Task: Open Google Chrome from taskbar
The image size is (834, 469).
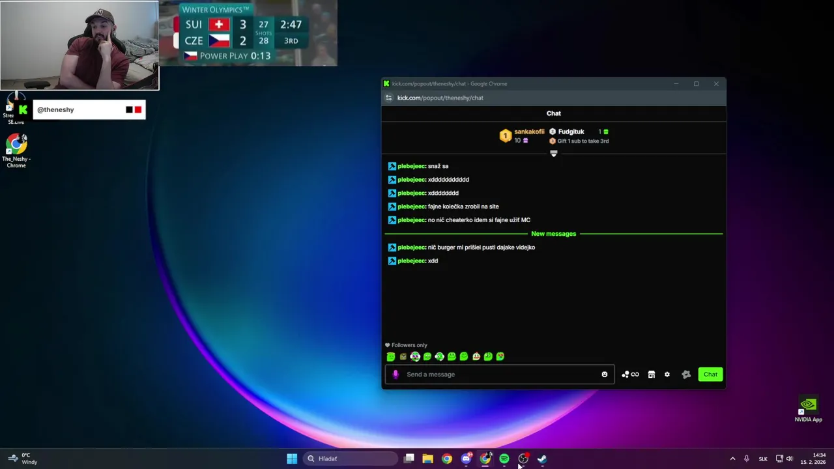Action: (x=446, y=459)
